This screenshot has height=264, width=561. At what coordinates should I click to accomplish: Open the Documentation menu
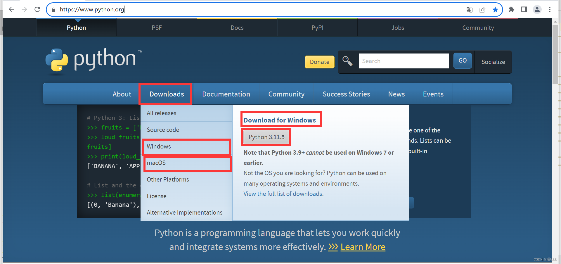coord(226,94)
